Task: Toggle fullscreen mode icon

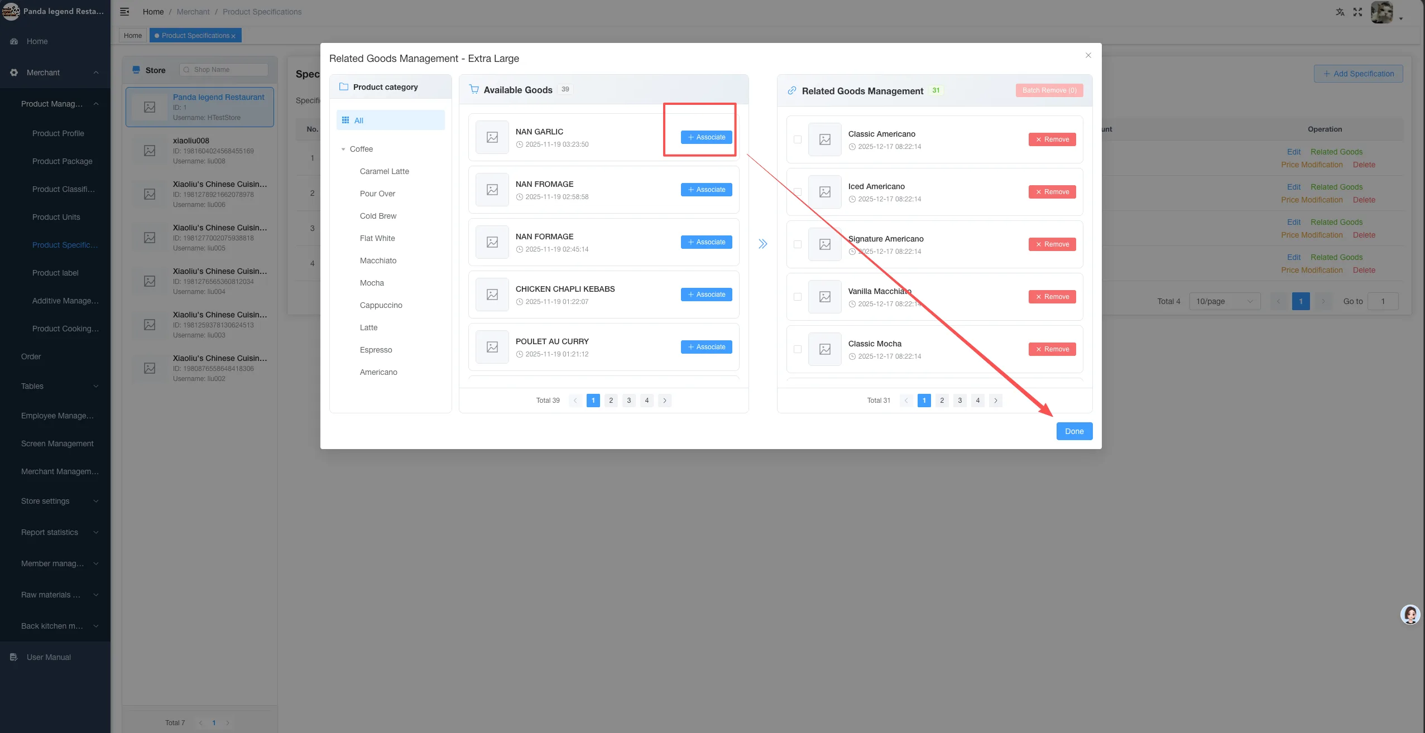Action: pyautogui.click(x=1357, y=12)
